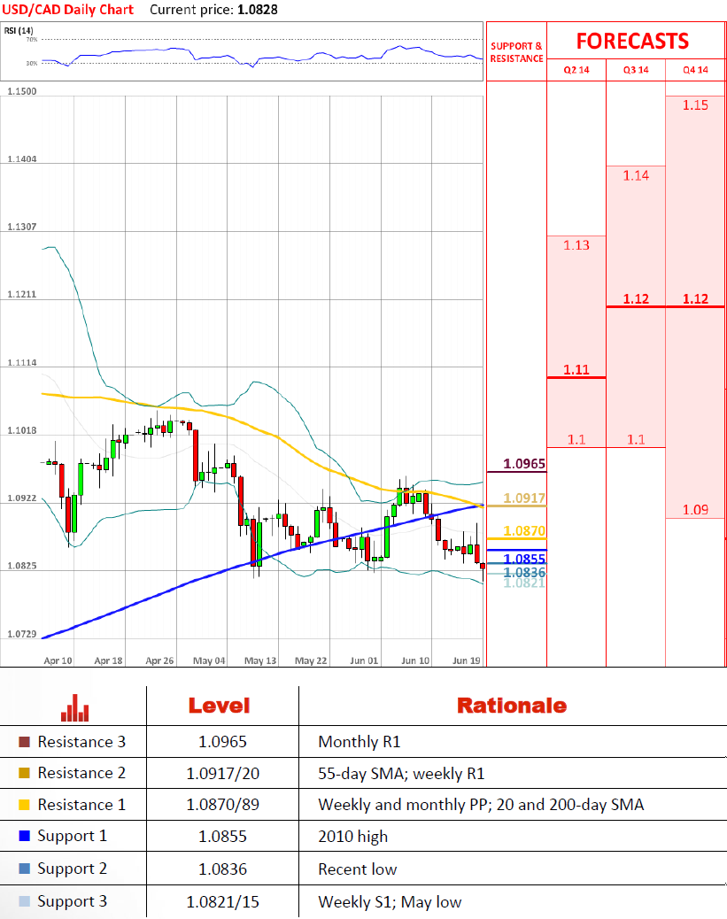
Task: Click the Support 1 row label
Action: point(72,837)
